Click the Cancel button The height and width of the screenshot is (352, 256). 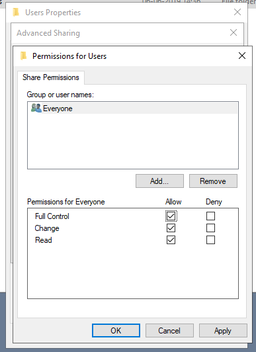(x=169, y=330)
